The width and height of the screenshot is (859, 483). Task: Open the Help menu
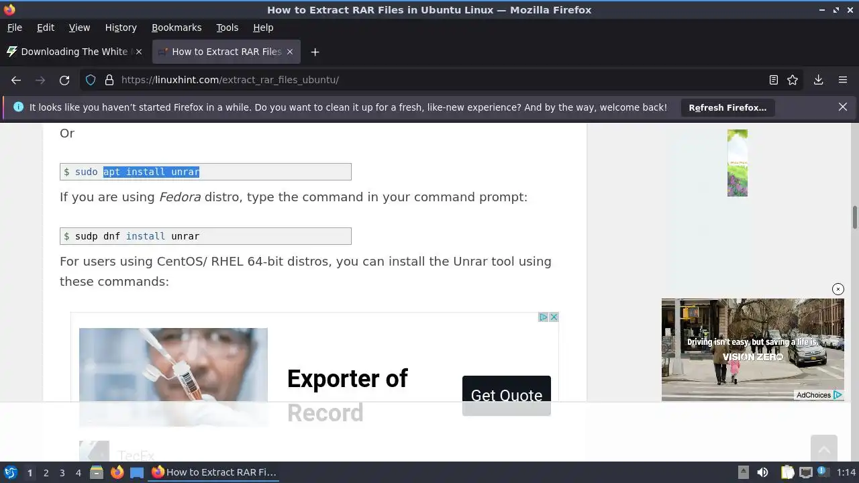263,28
